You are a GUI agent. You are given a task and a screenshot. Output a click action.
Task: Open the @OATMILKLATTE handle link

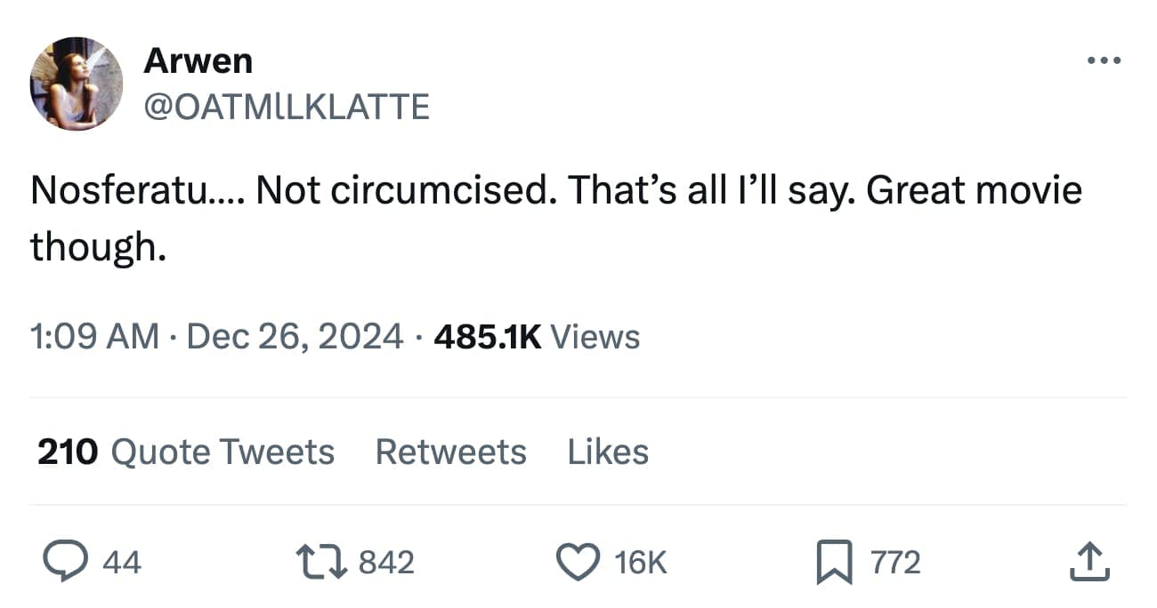coord(286,107)
